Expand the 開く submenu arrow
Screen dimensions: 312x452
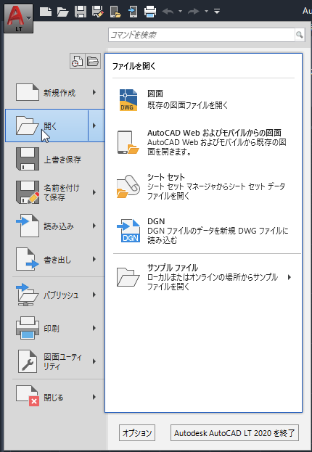point(96,126)
